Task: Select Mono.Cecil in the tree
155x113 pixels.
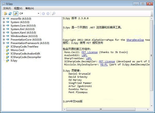Action: [17, 50]
